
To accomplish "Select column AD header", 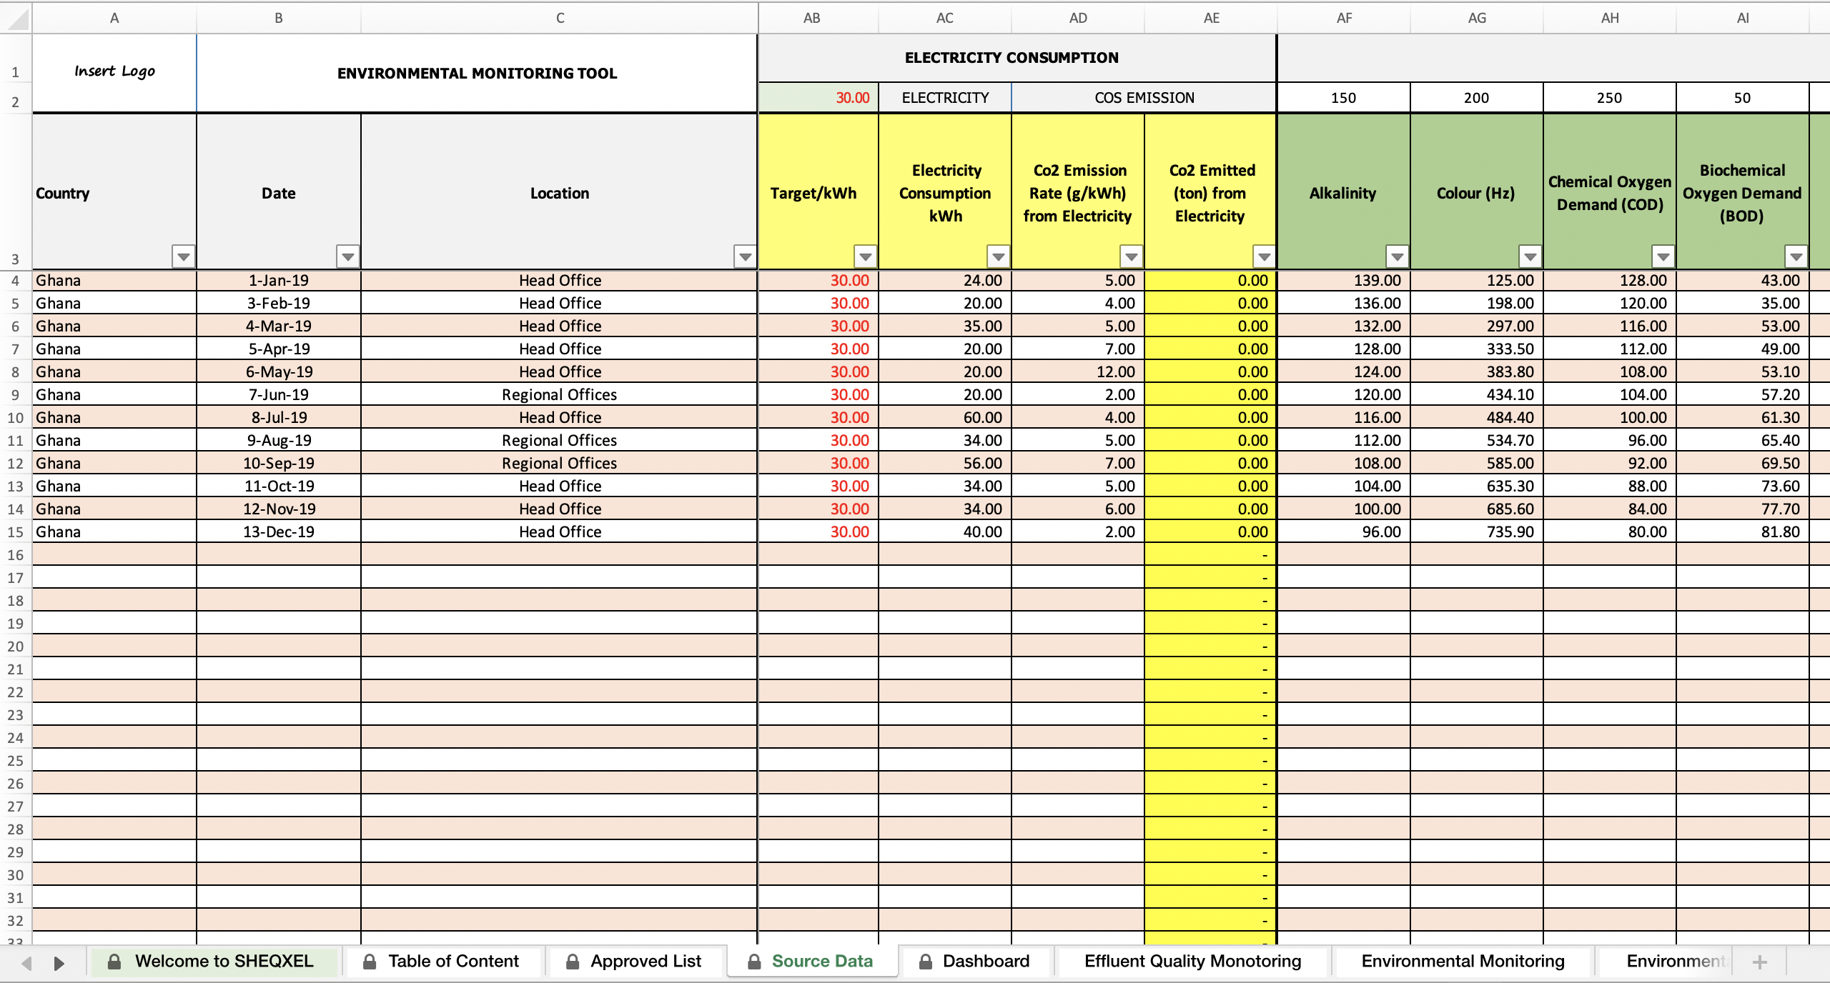I will click(x=1078, y=18).
